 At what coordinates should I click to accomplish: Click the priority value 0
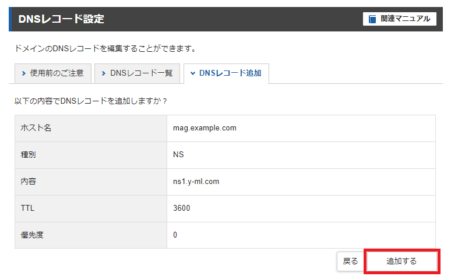(175, 235)
